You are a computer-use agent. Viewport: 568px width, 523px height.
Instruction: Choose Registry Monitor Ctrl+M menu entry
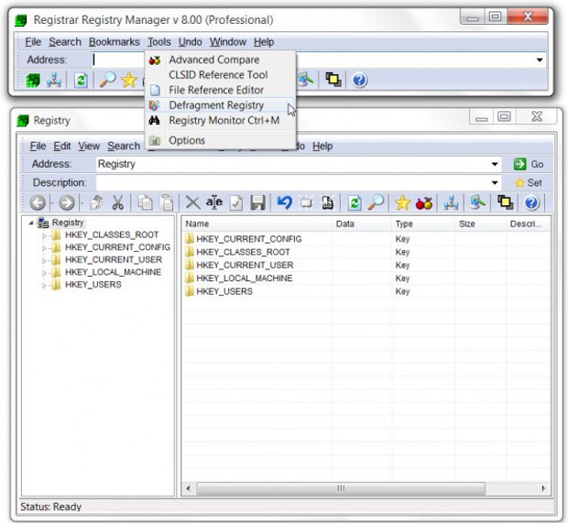point(220,121)
